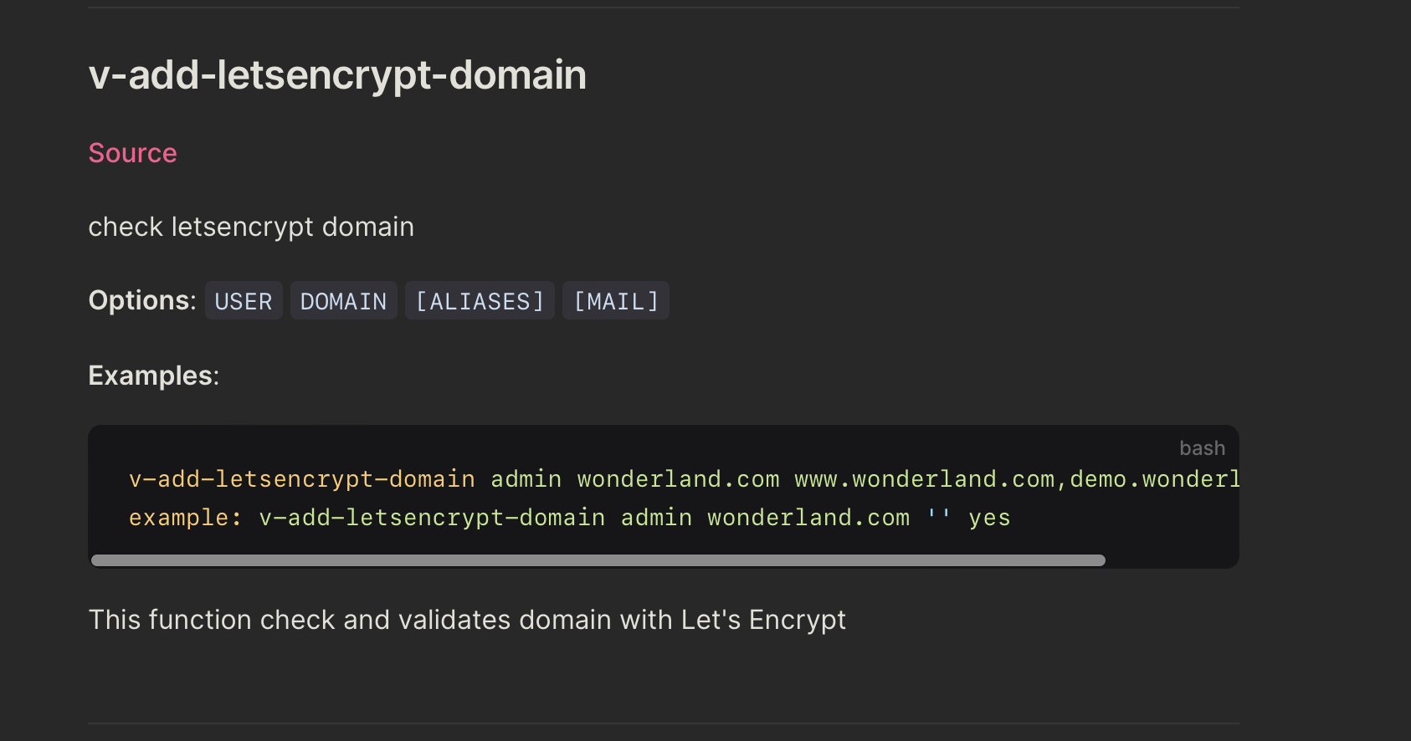Click the DOMAIN option tag
The image size is (1411, 741).
point(343,301)
